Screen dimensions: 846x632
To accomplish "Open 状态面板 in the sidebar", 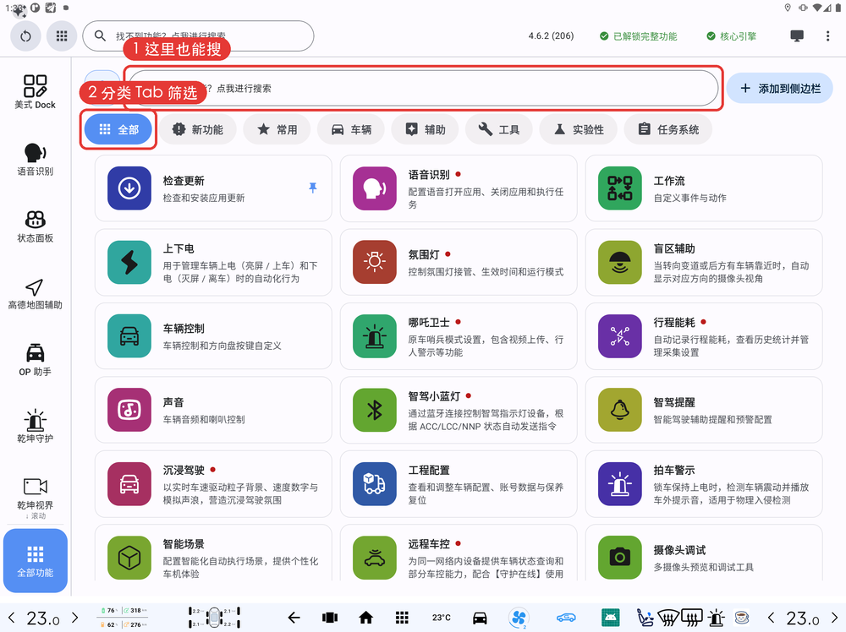I will pyautogui.click(x=35, y=226).
